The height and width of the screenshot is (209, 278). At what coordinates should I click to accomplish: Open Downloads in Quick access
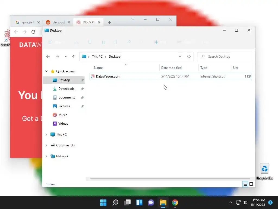coord(66,89)
